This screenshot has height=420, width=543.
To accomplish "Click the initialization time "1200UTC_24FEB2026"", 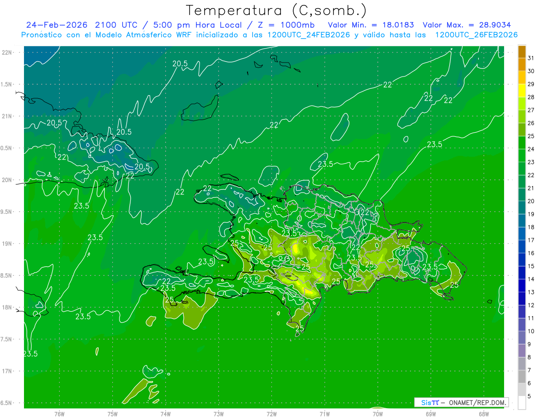I will pyautogui.click(x=308, y=35).
